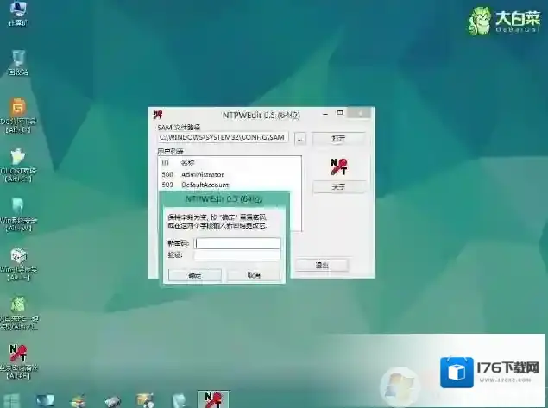Click the NT logo in main window

tap(338, 166)
